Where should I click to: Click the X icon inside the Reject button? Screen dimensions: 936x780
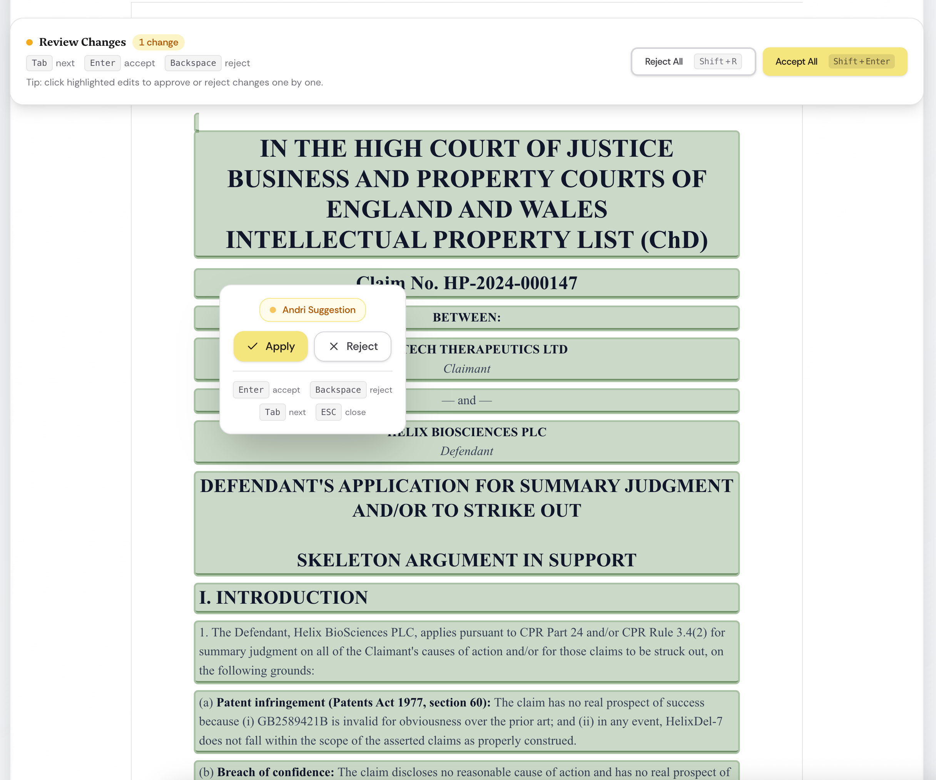334,346
